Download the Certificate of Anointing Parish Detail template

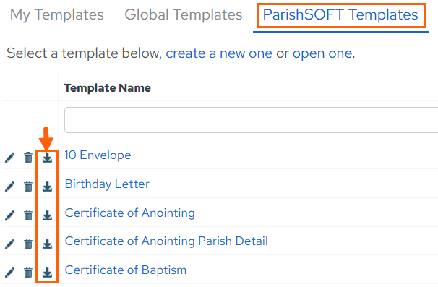coord(47,244)
